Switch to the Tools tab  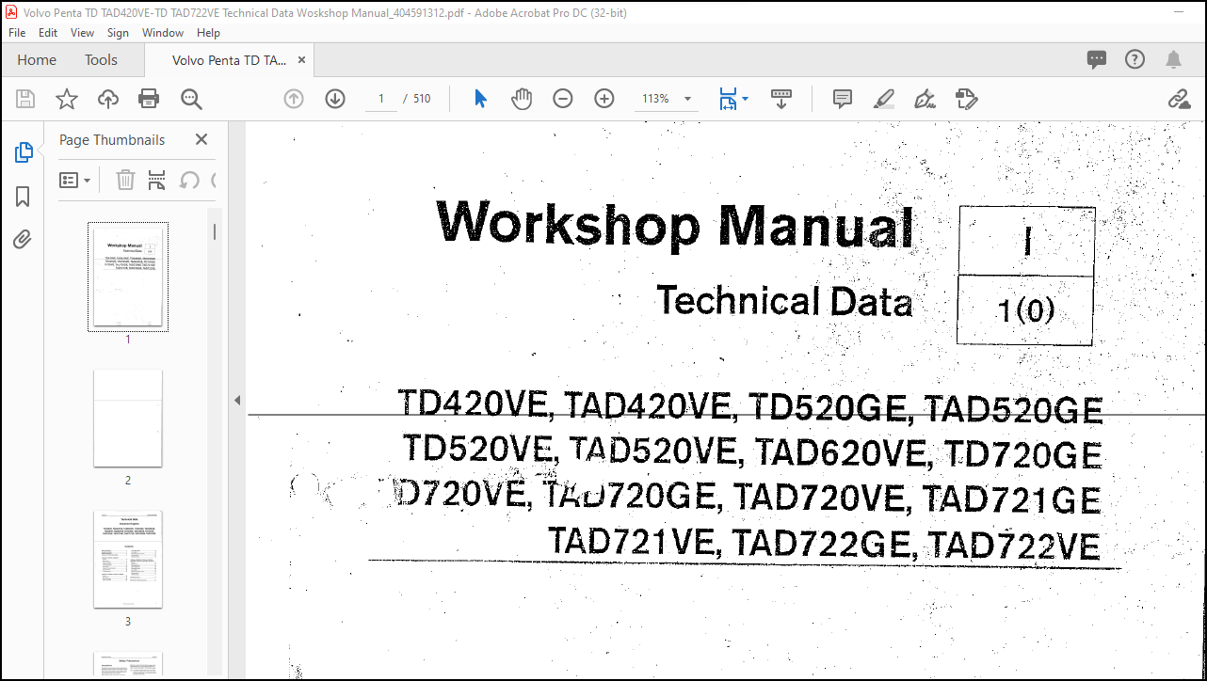point(101,59)
